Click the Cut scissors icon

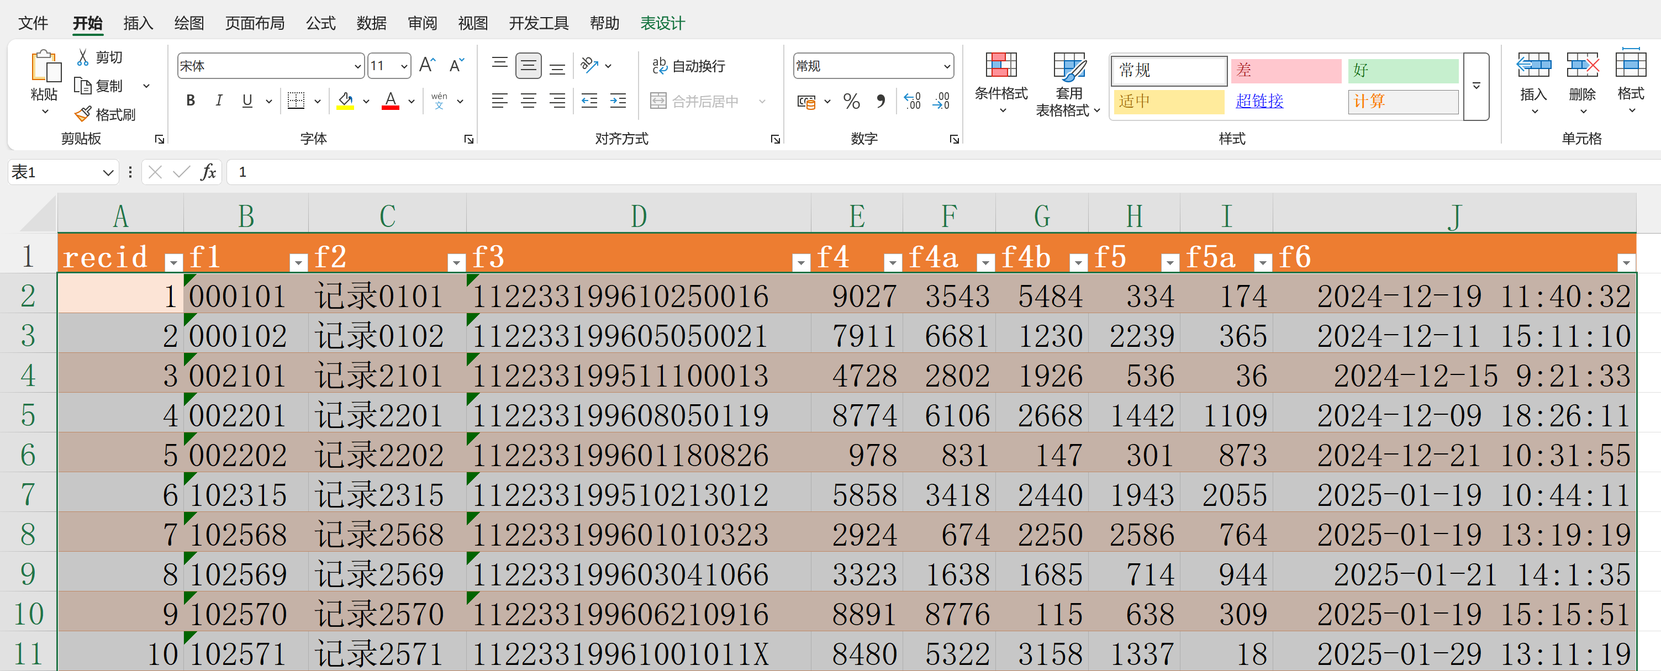tap(83, 57)
